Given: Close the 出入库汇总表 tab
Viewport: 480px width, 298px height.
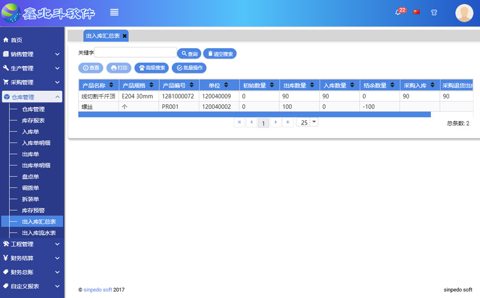Looking at the screenshot, I should (x=124, y=36).
